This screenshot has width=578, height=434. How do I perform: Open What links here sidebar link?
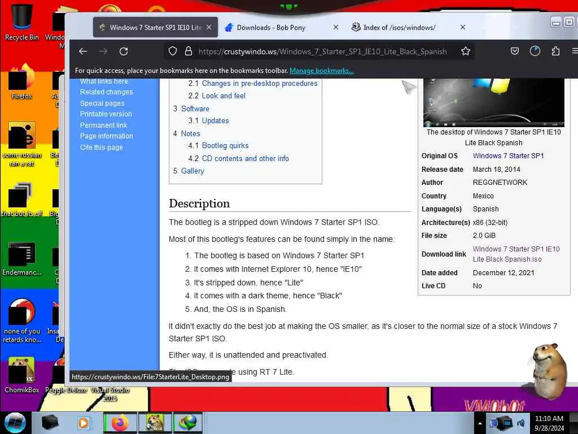(x=104, y=81)
